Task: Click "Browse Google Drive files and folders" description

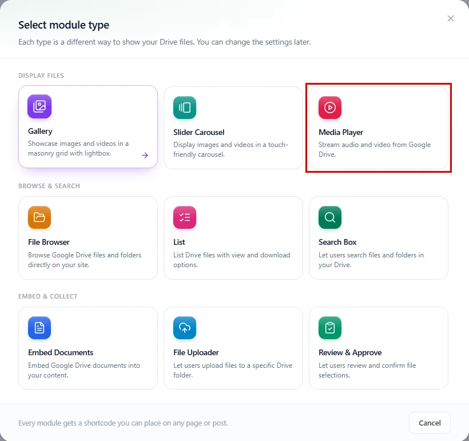Action: (x=85, y=260)
